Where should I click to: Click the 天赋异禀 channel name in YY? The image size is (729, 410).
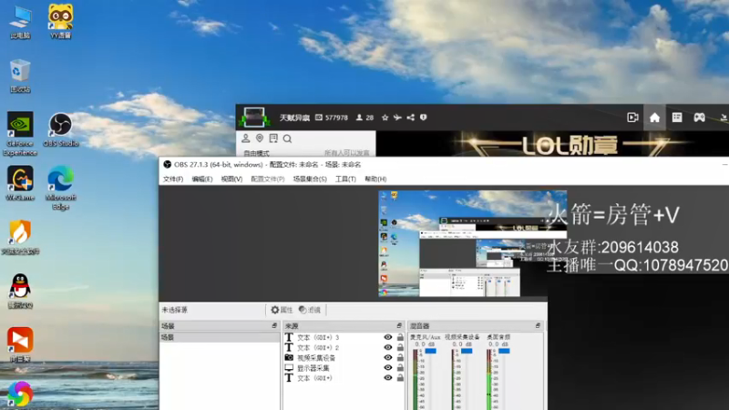pos(294,118)
